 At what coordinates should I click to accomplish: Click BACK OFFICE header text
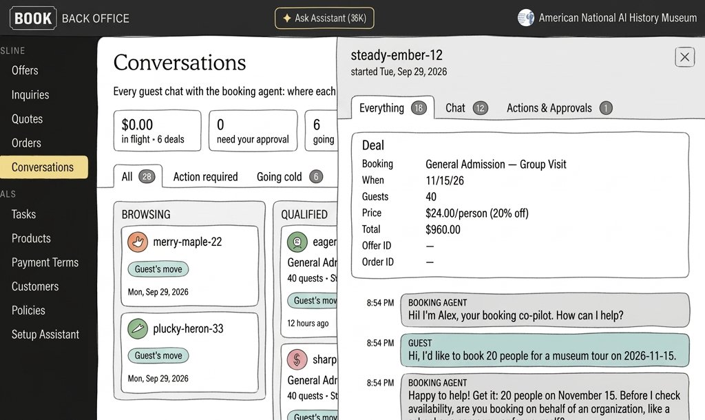(95, 19)
